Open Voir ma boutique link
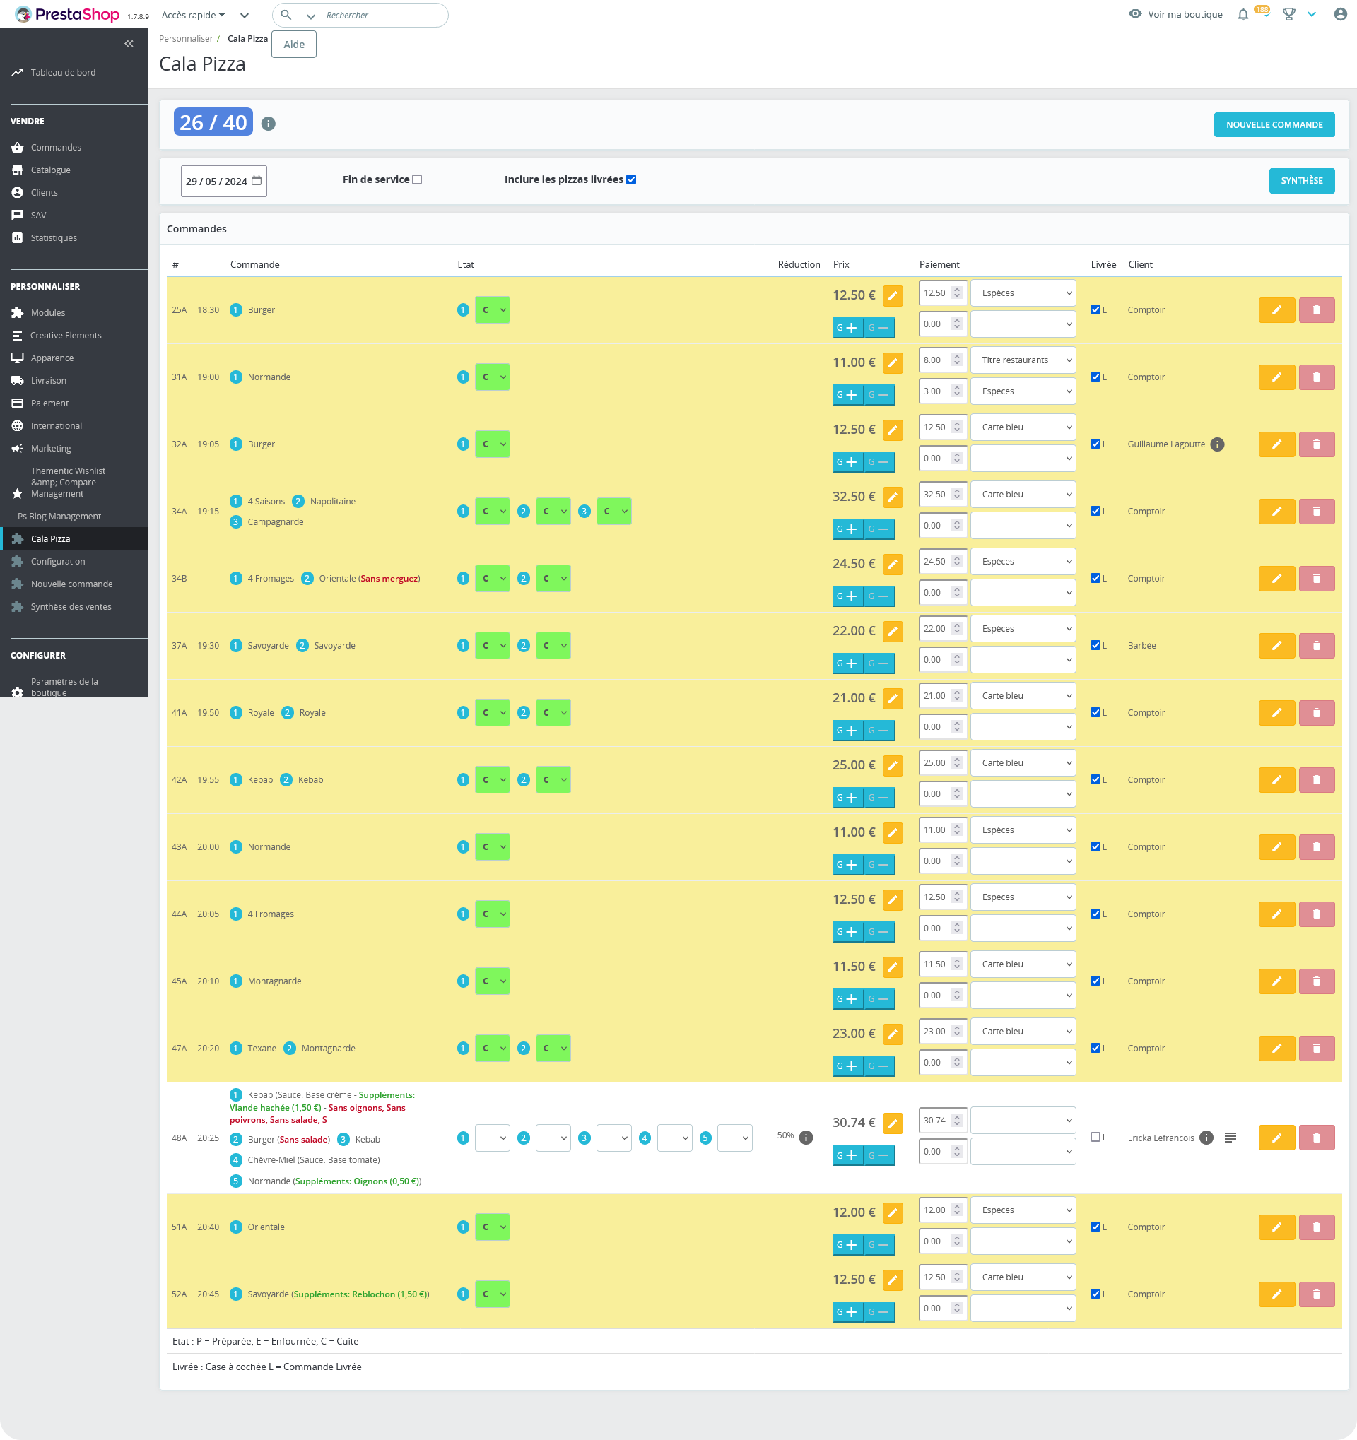1357x1440 pixels. pyautogui.click(x=1176, y=15)
